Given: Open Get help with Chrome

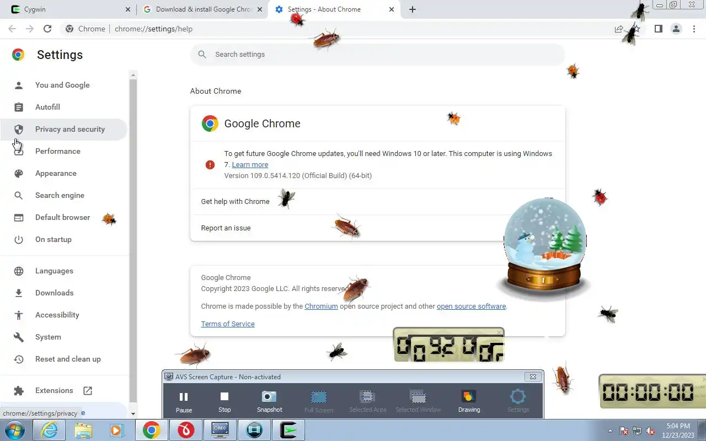Looking at the screenshot, I should (378, 201).
